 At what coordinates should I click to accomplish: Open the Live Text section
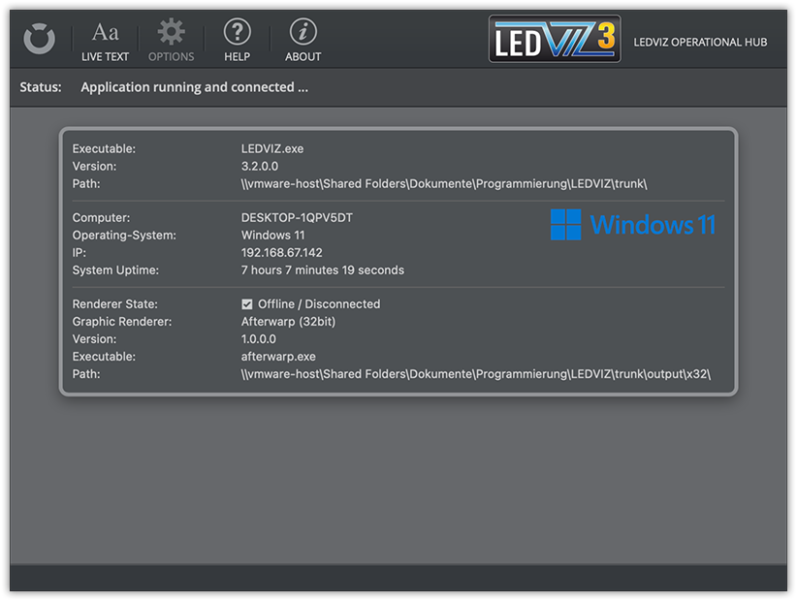(x=106, y=42)
